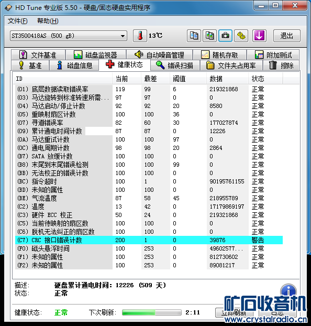Open the 帮助(H) menu
The width and height of the screenshot is (311, 326).
[x=48, y=21]
